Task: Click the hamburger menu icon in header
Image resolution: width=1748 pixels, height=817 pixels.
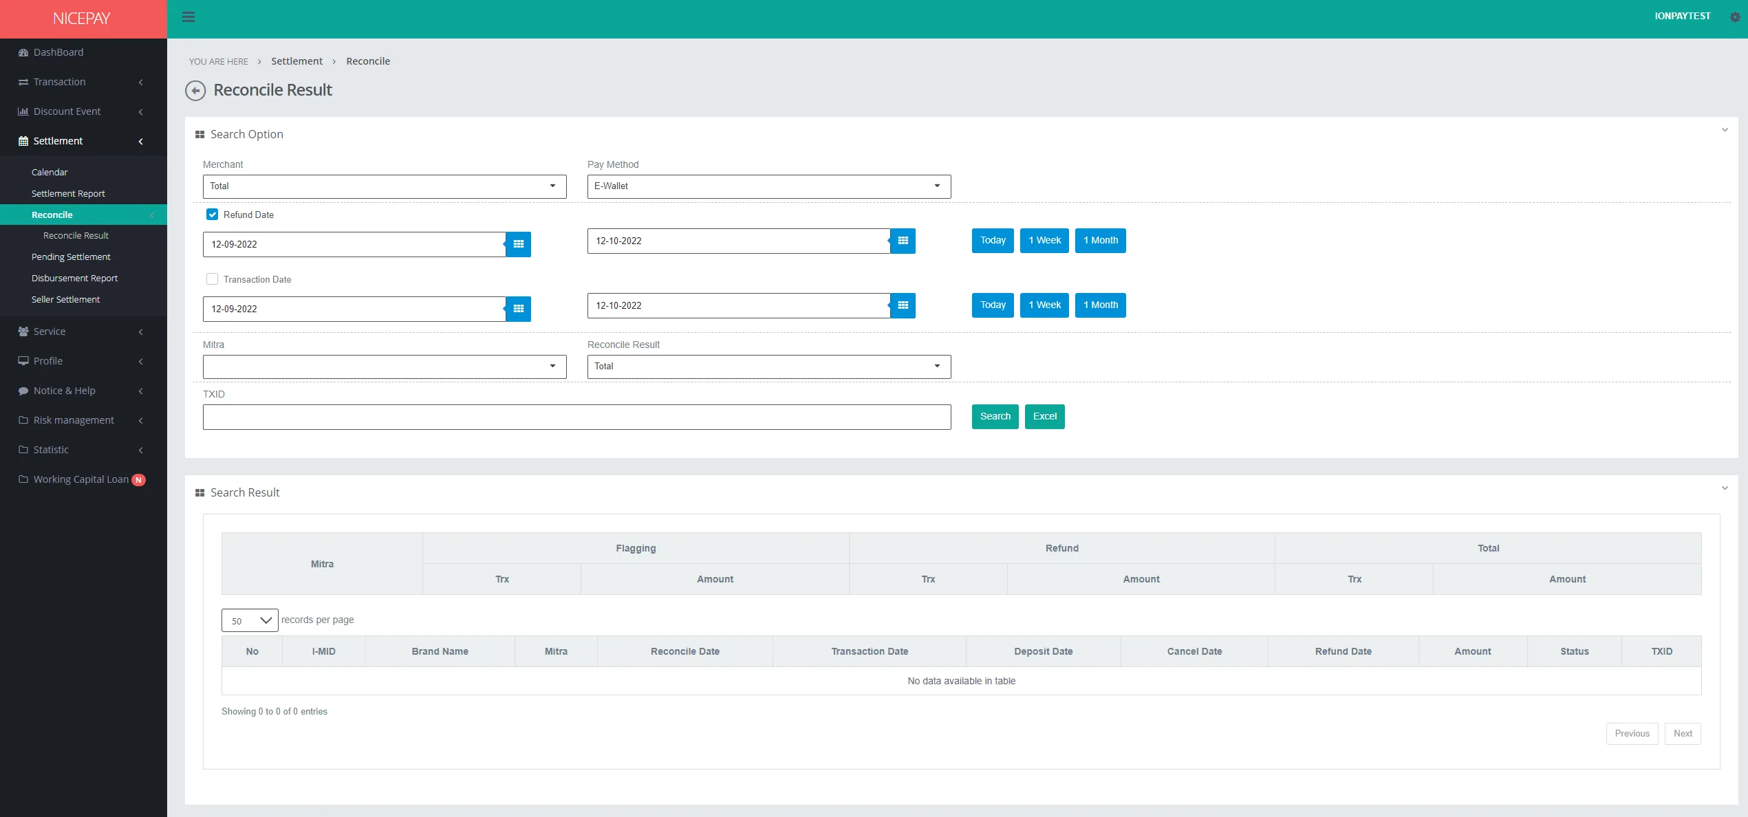Action: pos(188,17)
